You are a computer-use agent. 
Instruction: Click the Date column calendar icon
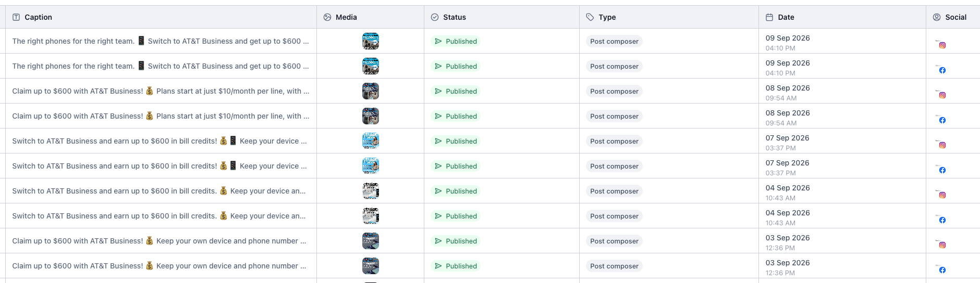pos(769,17)
